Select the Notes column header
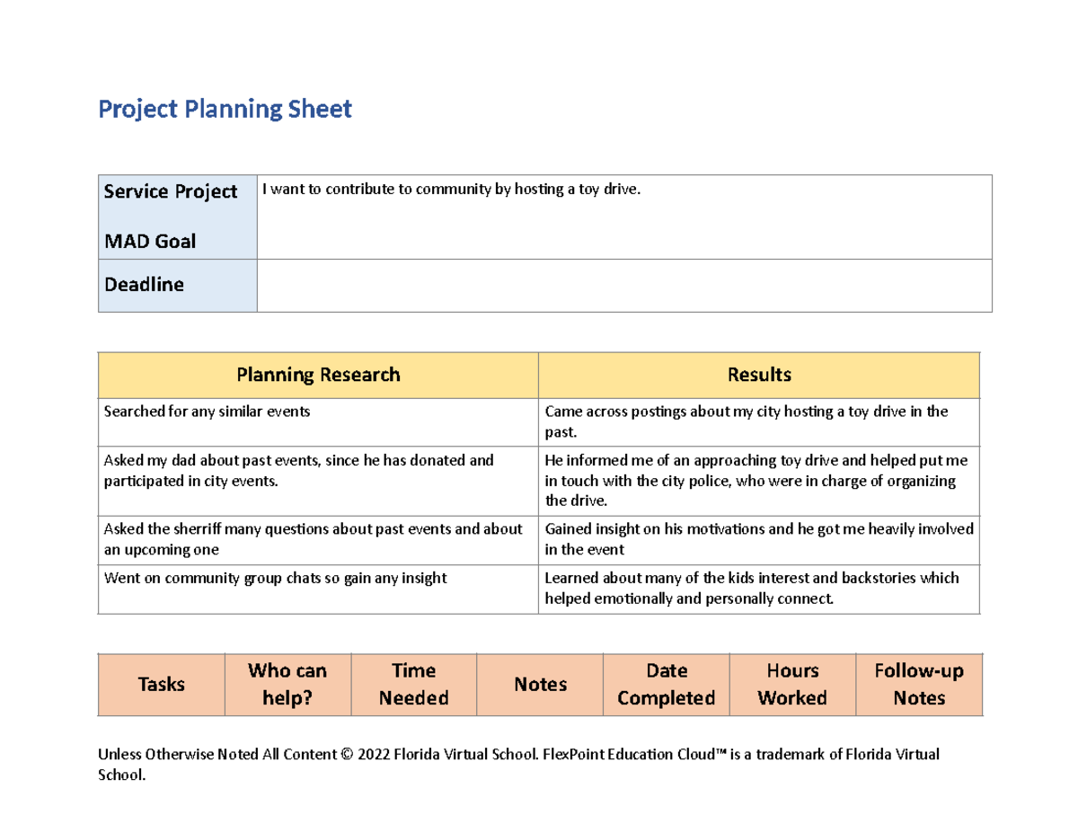The width and height of the screenshot is (1078, 833). [541, 685]
